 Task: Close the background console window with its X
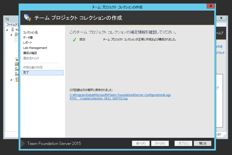221,18
